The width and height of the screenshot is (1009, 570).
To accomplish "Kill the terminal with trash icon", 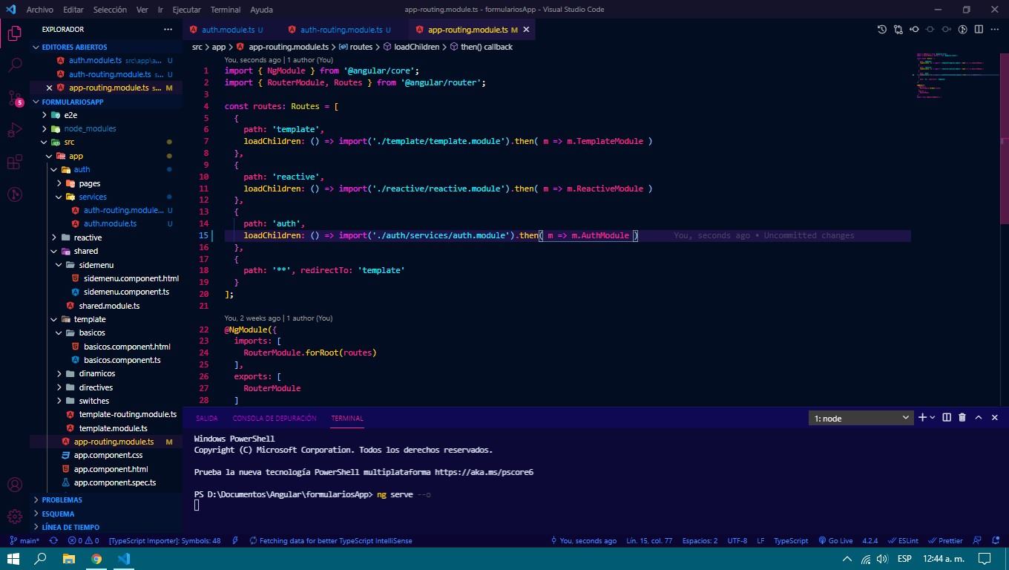I will tap(962, 418).
